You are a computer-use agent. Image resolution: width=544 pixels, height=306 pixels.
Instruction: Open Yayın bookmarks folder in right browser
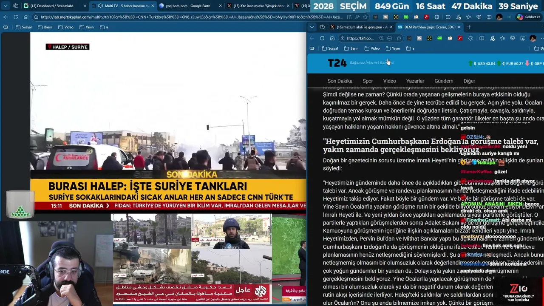[x=393, y=48]
